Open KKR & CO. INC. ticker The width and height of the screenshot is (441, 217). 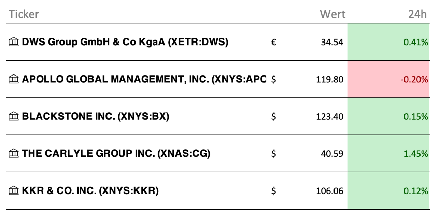[x=90, y=191]
